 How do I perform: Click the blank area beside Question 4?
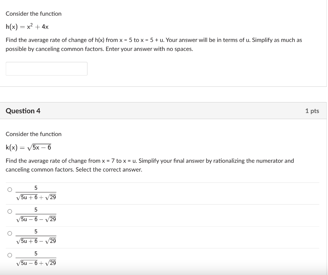tap(160, 111)
